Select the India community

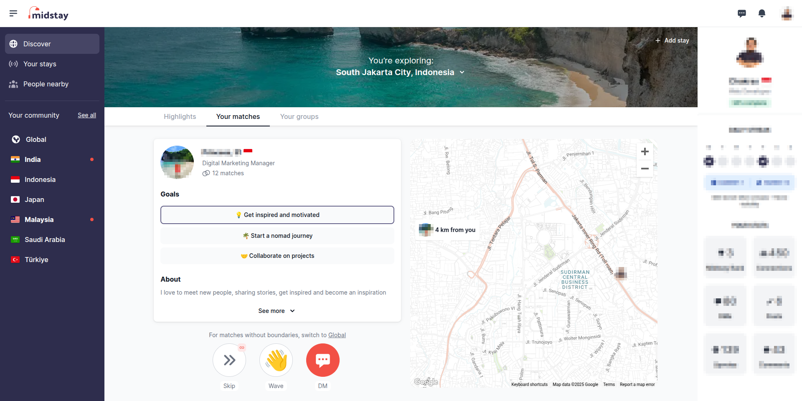click(52, 159)
